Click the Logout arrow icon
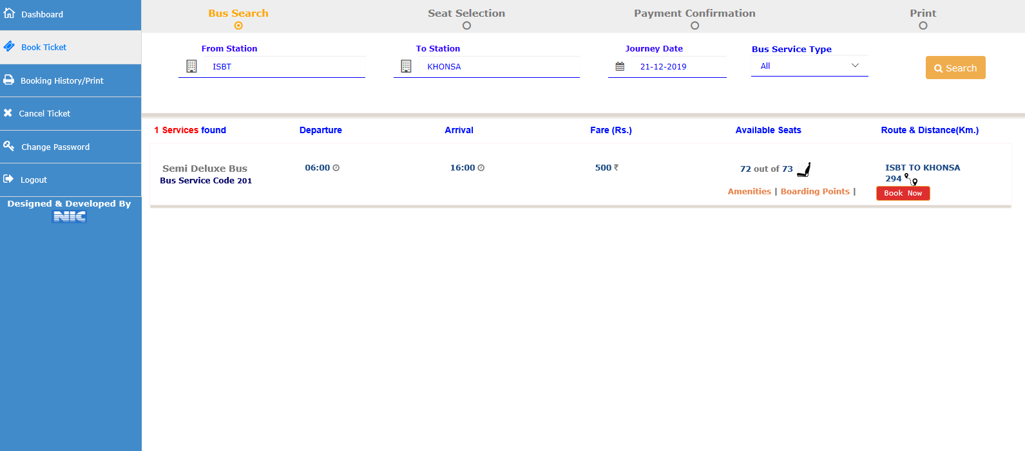Screen dimensions: 1025x451 click(x=8, y=179)
